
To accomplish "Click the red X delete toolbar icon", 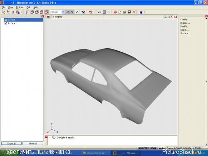I will 134,12.
